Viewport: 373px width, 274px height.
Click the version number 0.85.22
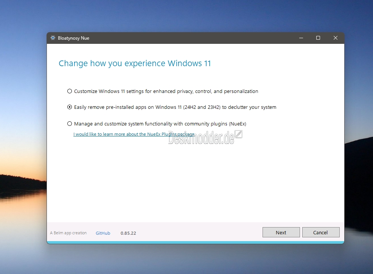[x=128, y=233]
